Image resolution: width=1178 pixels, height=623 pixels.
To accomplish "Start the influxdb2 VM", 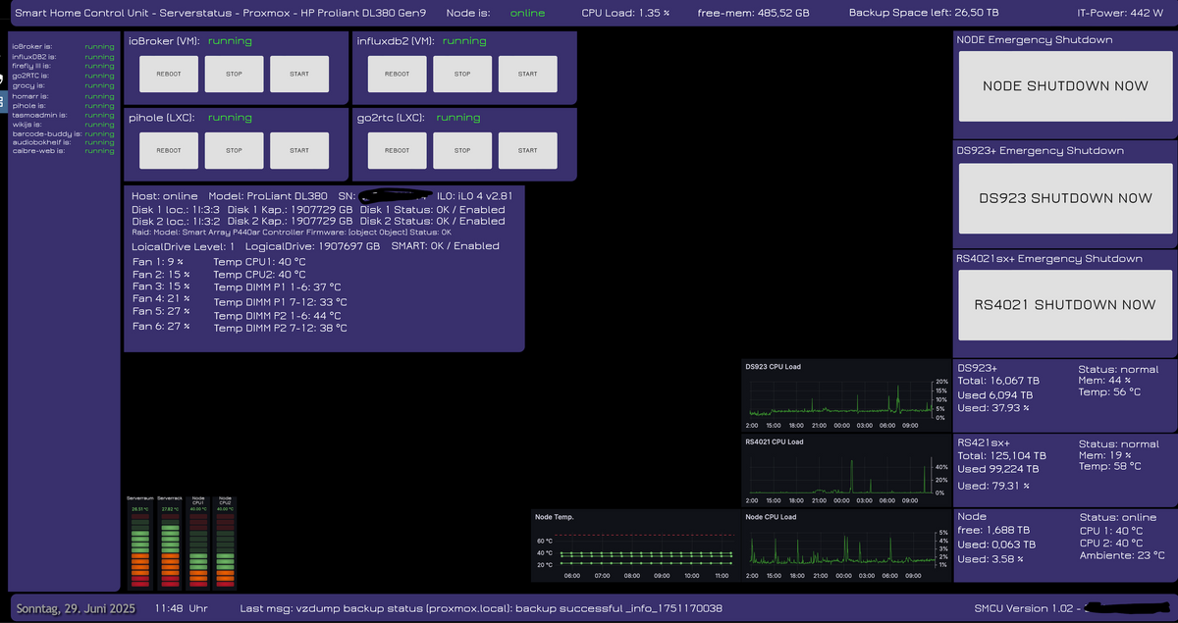I will 527,74.
